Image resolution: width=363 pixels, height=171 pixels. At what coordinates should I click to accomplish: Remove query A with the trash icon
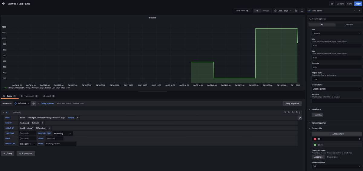(296, 112)
